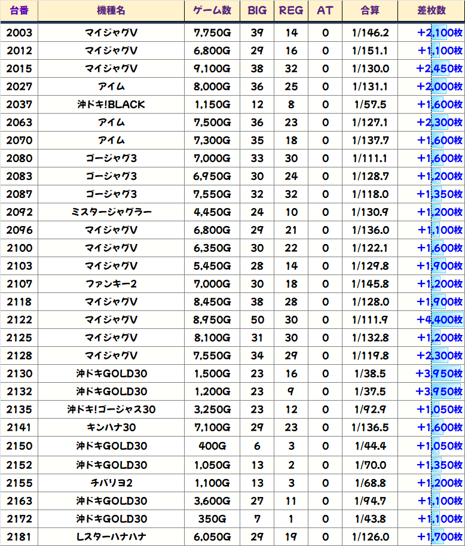Click combined rate 1/136.5
The width and height of the screenshot is (465, 546).
point(370,427)
